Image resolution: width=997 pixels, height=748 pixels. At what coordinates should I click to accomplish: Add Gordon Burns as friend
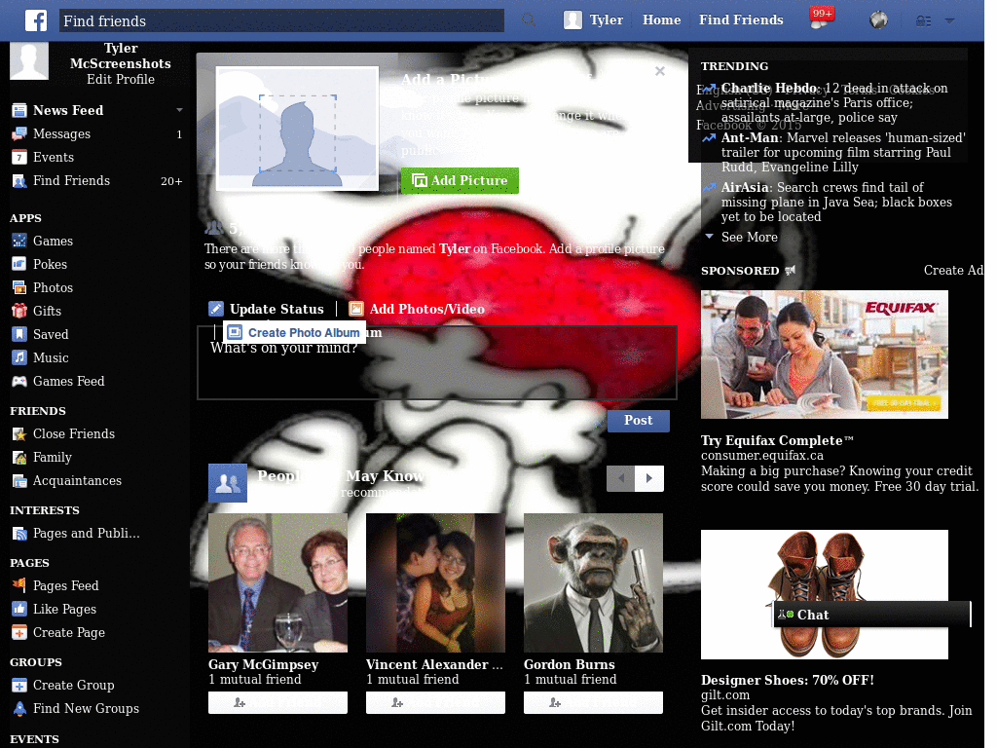pyautogui.click(x=593, y=703)
